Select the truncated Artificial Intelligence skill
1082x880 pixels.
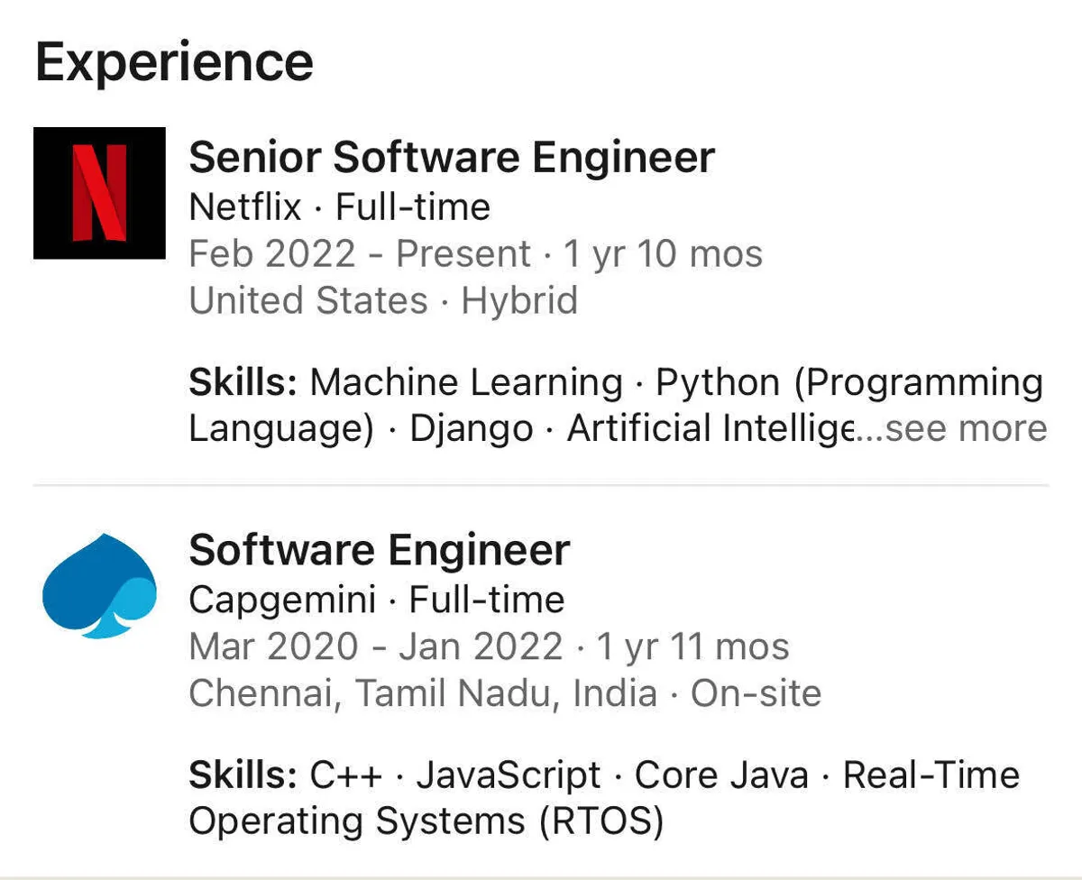point(711,428)
